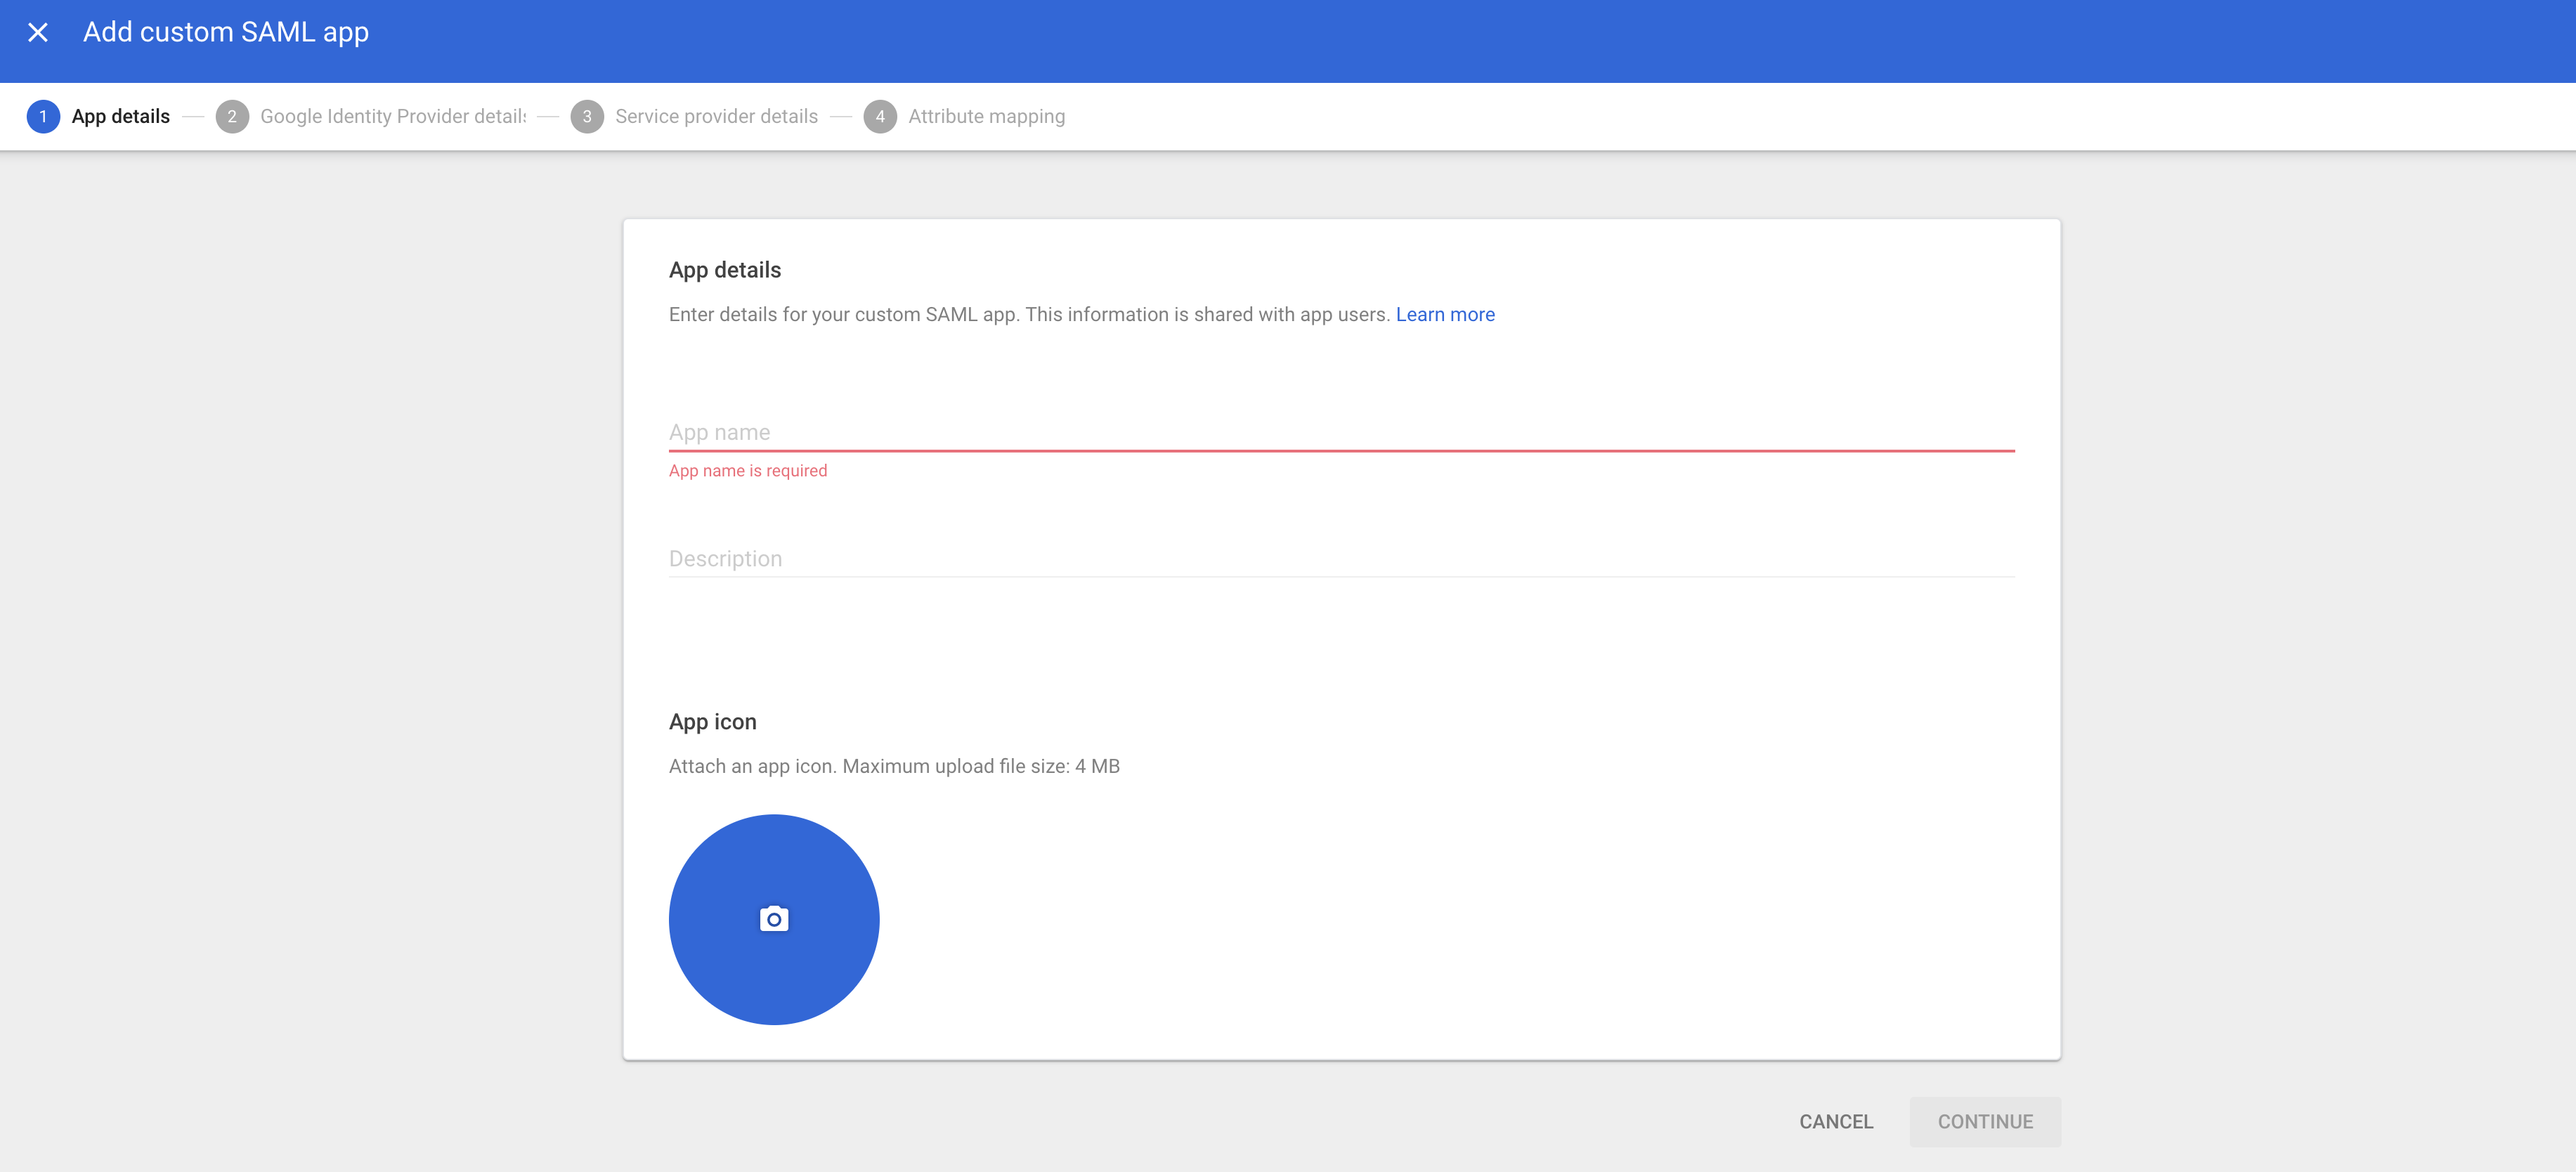
Task: Go to Google Identity Provider details step
Action: click(x=393, y=116)
